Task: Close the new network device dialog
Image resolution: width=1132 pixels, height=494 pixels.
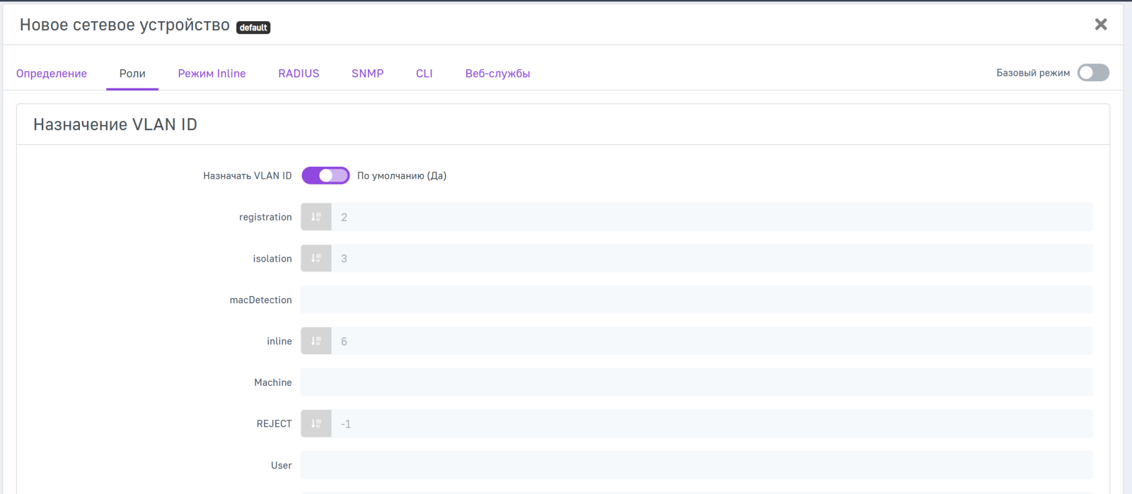Action: [1100, 25]
